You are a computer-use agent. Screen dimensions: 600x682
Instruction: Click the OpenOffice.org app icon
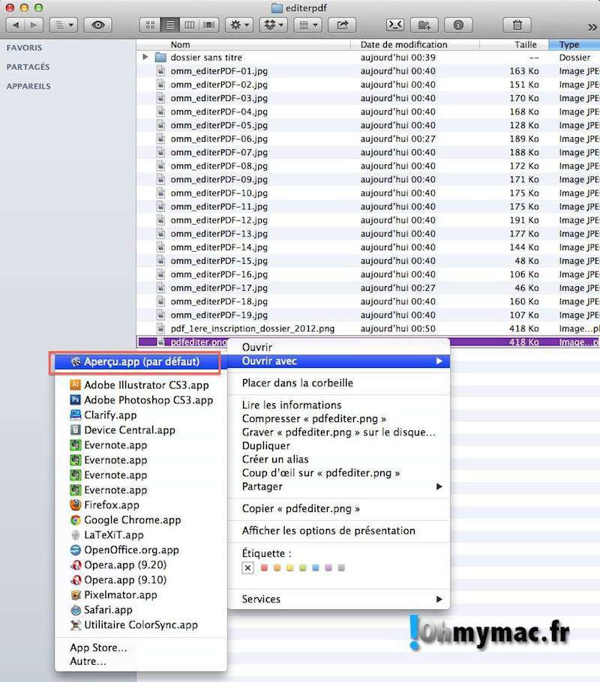pos(75,550)
